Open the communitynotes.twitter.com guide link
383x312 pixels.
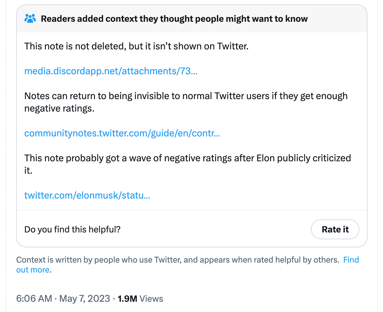coord(122,133)
